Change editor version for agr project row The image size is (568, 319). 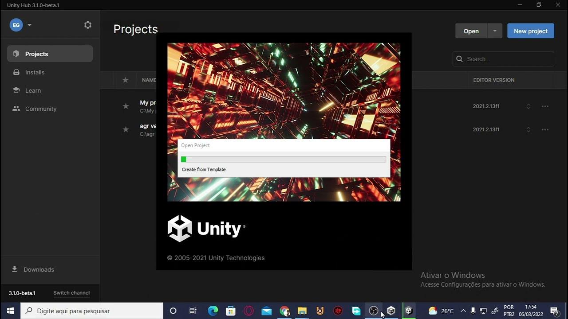(x=529, y=129)
